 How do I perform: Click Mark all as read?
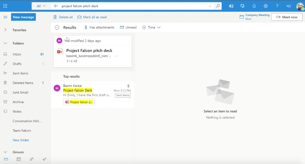[92, 17]
